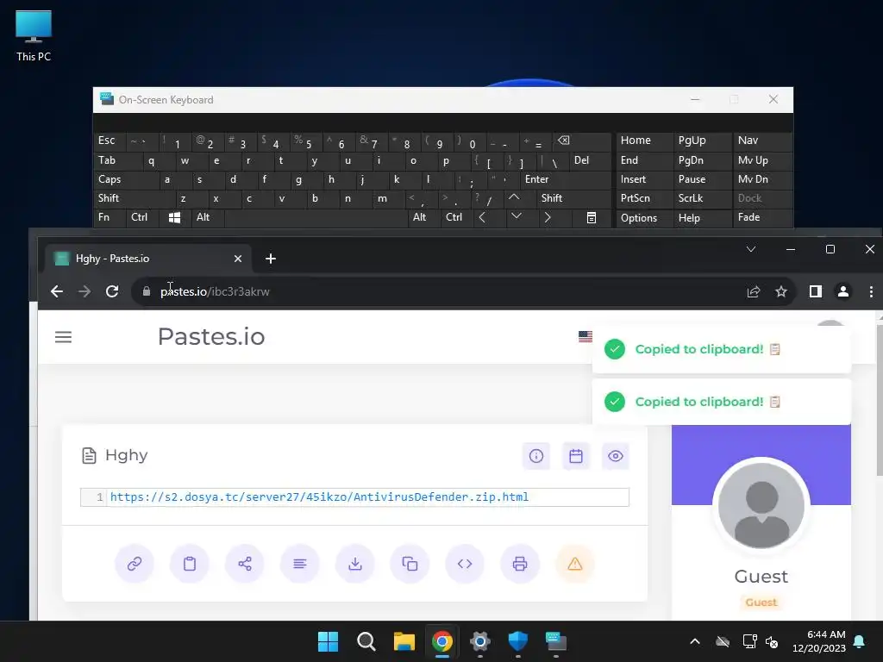Click the lock site info icon
The image size is (883, 662).
(147, 291)
